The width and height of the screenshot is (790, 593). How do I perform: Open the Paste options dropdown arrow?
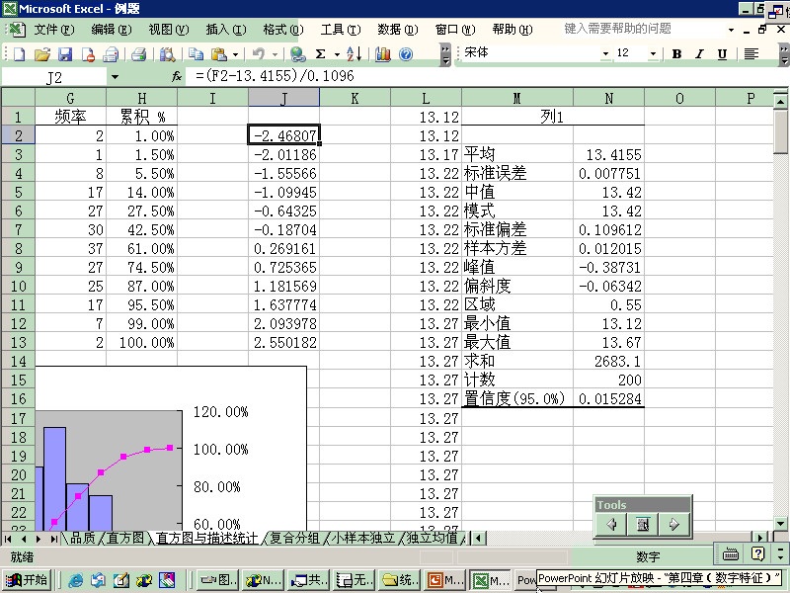(235, 54)
